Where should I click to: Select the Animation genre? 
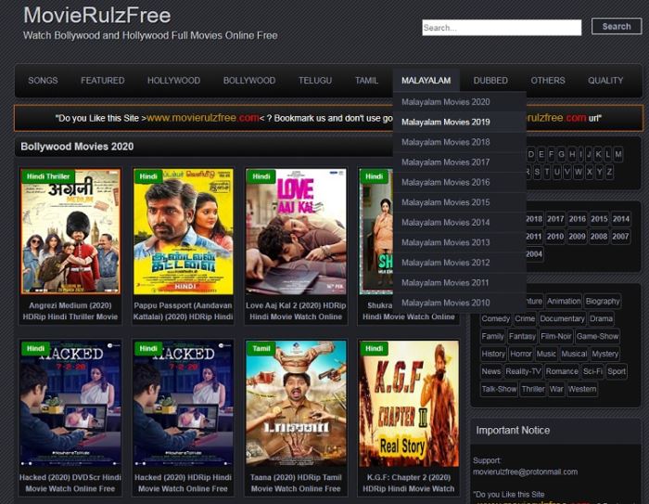coord(564,302)
